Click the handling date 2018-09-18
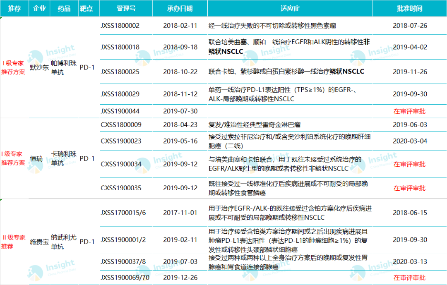This screenshot has width=447, height=285. pos(180,47)
